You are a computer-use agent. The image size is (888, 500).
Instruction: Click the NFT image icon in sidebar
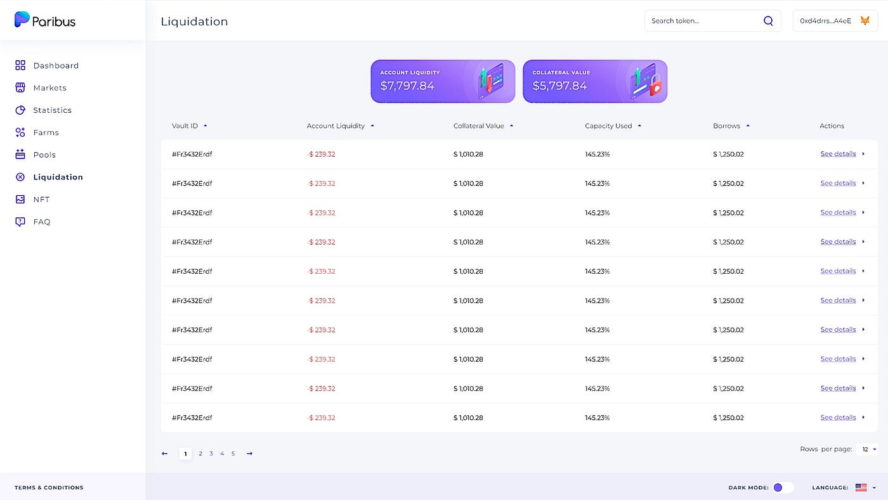point(20,200)
